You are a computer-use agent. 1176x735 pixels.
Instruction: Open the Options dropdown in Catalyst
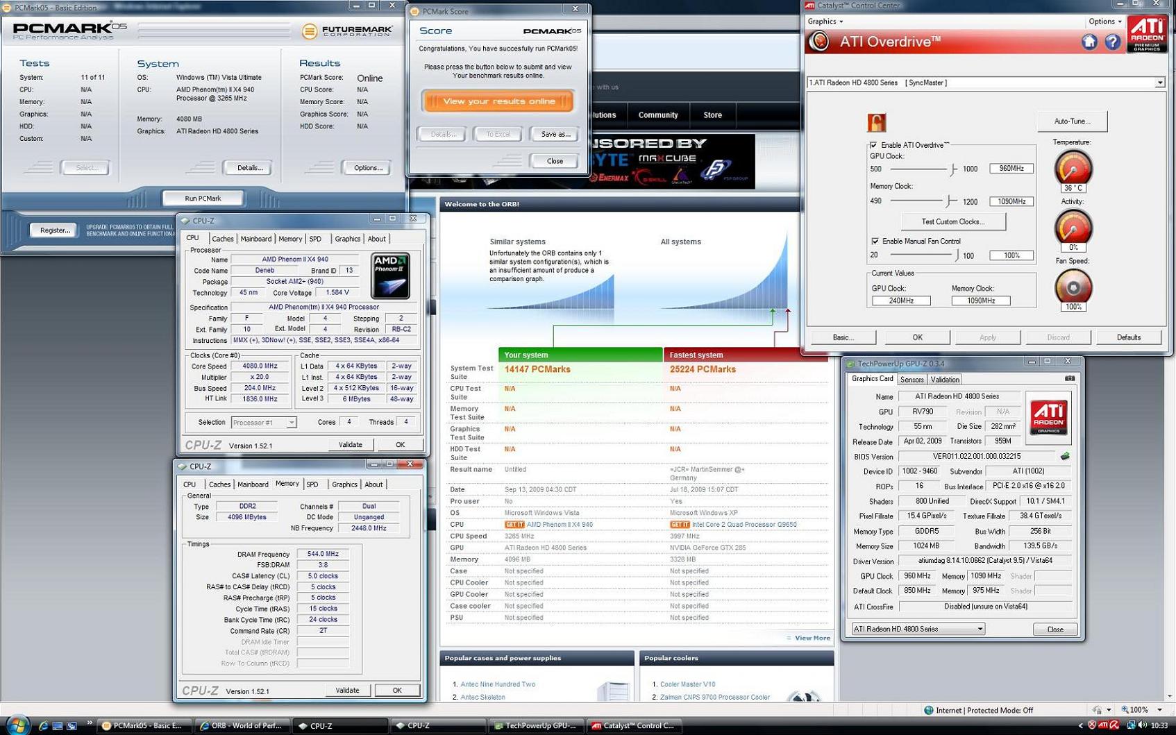(1105, 22)
